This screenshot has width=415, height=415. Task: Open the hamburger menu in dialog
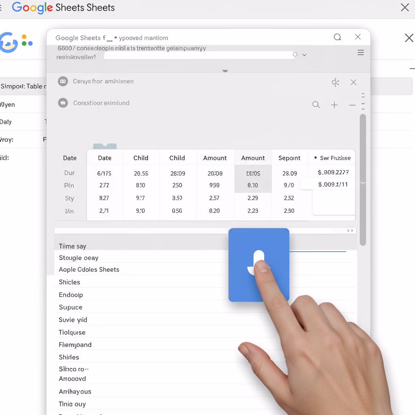[360, 52]
